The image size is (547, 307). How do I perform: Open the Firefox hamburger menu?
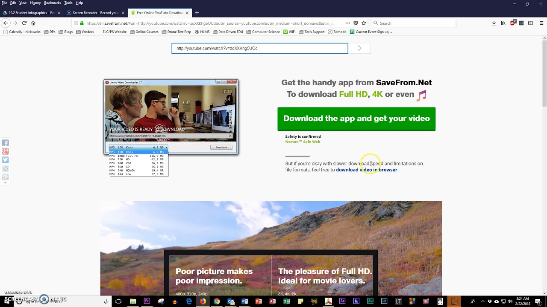541,23
